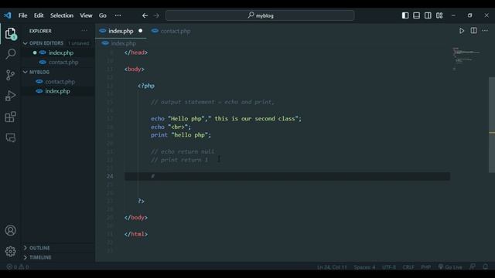Click the code minimap preview
The height and width of the screenshot is (278, 495).
[466, 59]
